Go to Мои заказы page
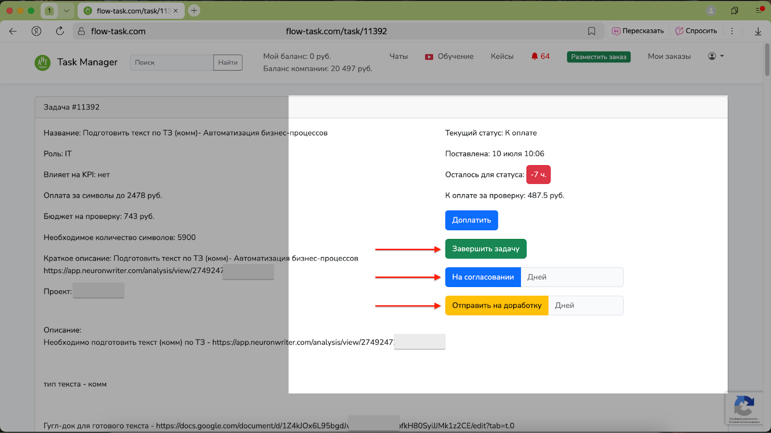 pyautogui.click(x=669, y=56)
